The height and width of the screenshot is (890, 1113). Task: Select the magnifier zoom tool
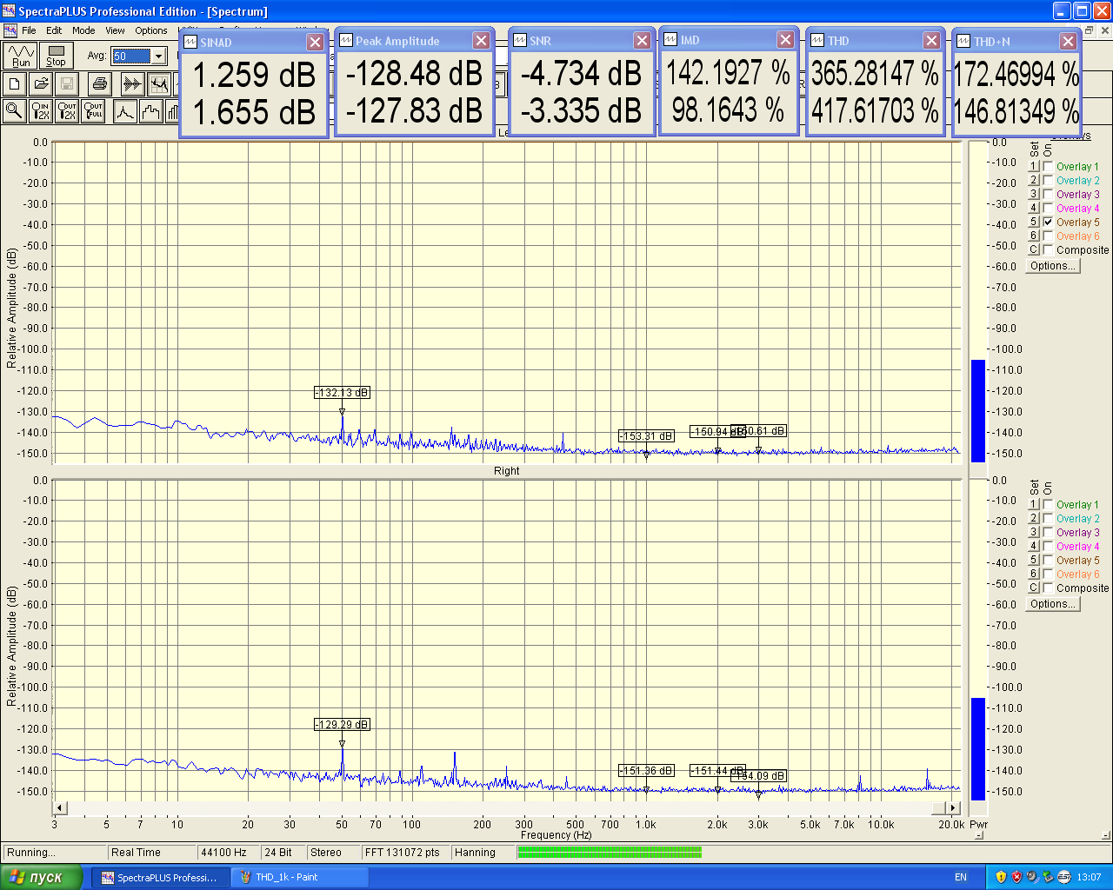point(15,111)
